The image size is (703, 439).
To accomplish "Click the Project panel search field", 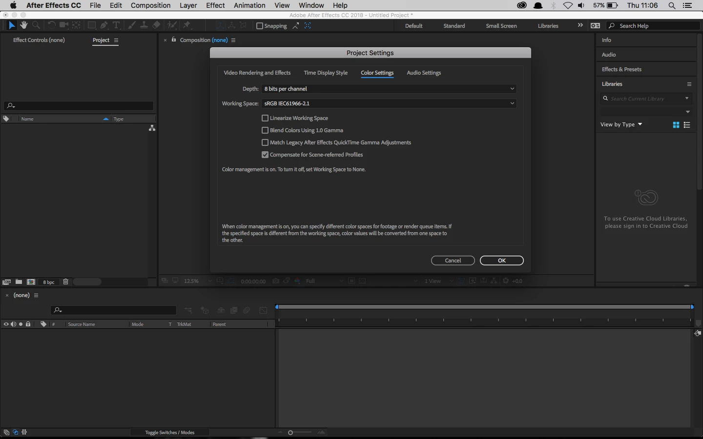I will tap(79, 106).
